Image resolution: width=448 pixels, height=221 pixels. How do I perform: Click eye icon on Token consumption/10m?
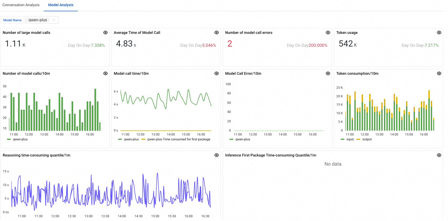(439, 73)
